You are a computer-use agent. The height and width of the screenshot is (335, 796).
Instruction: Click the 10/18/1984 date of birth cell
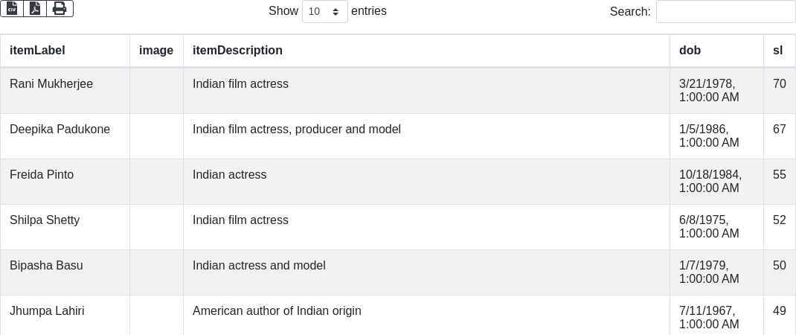click(x=710, y=181)
